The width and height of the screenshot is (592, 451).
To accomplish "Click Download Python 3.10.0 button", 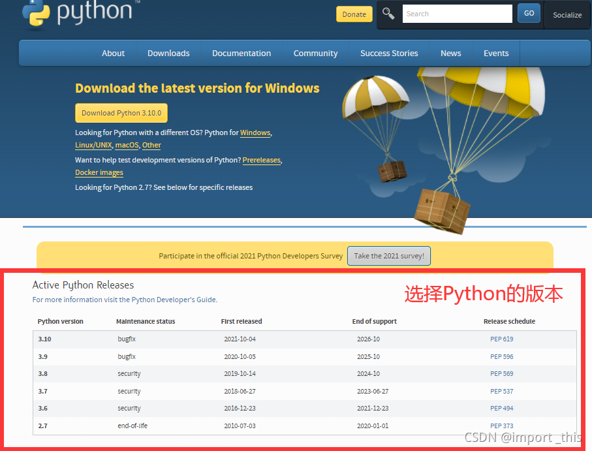I will [121, 113].
